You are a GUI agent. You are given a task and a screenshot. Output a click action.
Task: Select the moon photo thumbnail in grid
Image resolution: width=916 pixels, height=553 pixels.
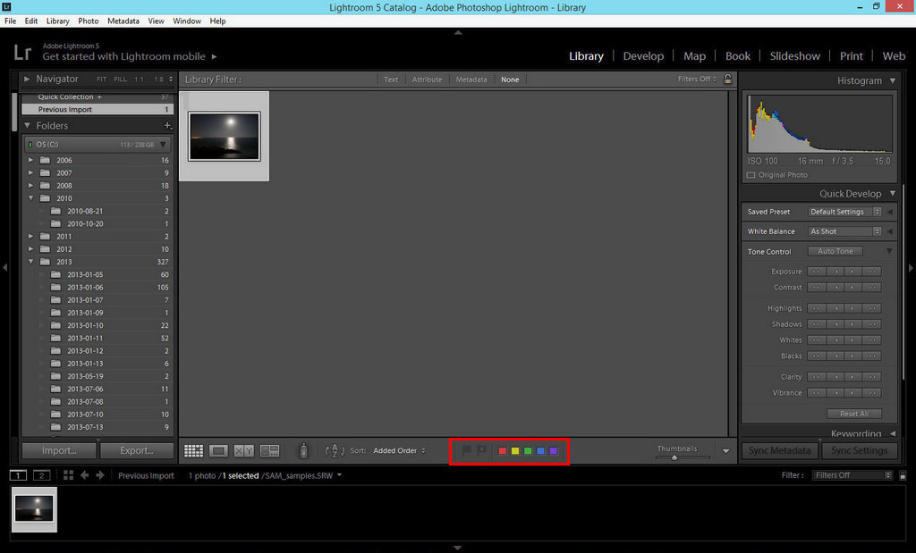coord(224,136)
